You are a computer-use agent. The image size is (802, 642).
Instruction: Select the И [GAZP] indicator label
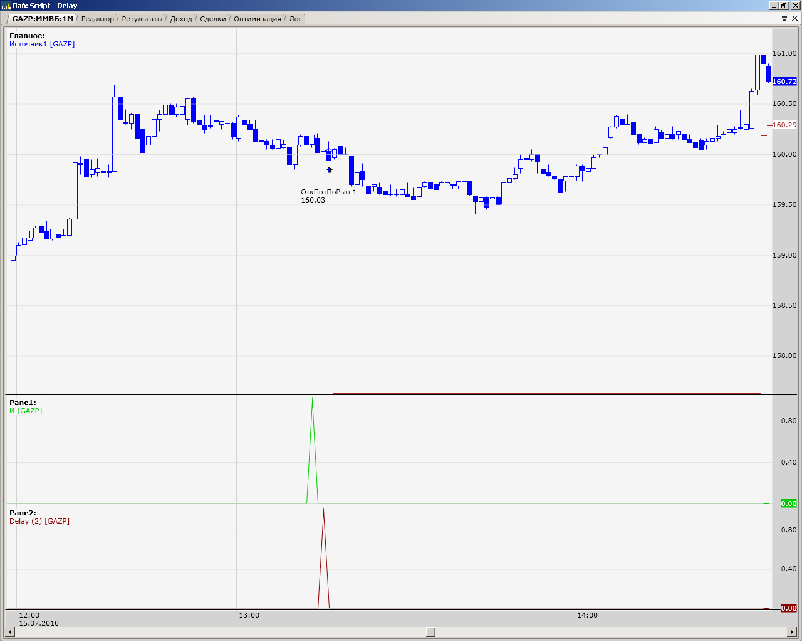click(x=26, y=411)
